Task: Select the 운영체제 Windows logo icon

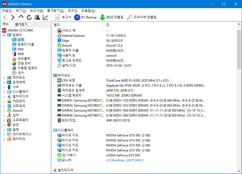Action: click(9, 82)
